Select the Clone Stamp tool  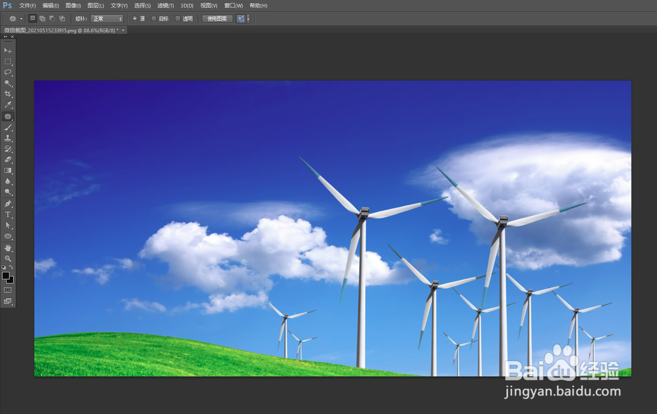pyautogui.click(x=8, y=138)
